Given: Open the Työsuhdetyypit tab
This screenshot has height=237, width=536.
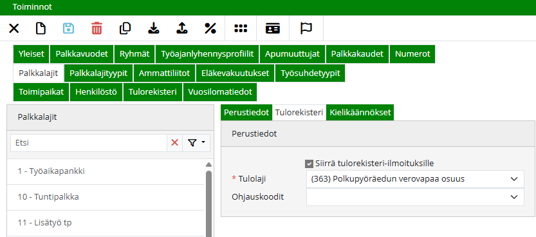Looking at the screenshot, I should (310, 73).
